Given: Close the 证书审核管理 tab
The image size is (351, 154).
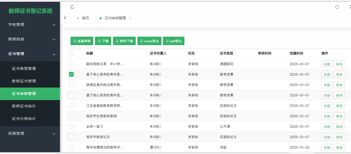Looking at the screenshot, I should pos(130,18).
